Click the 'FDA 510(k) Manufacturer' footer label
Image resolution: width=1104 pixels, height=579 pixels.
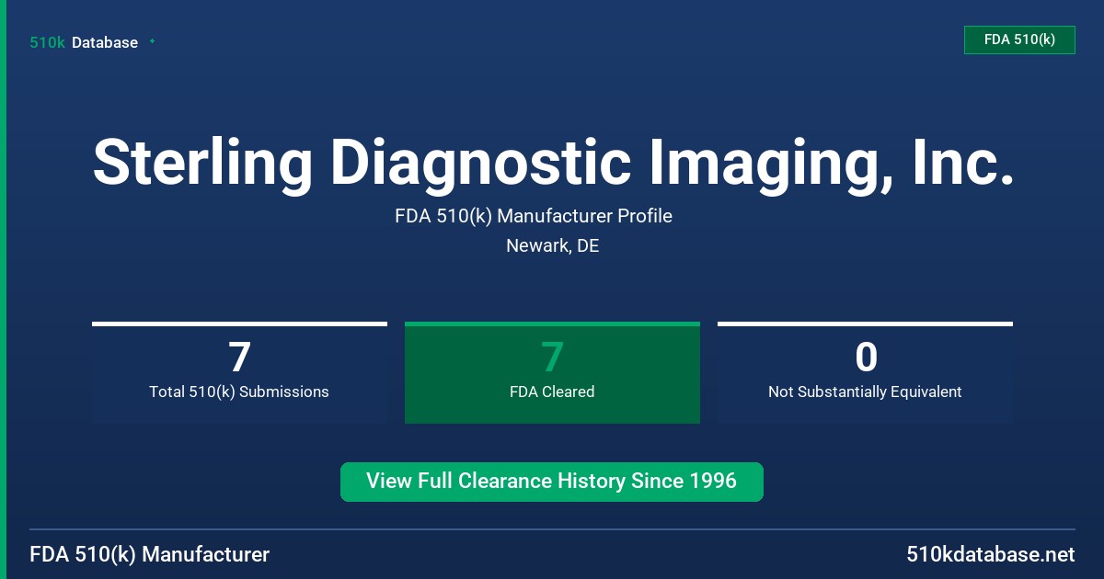pyautogui.click(x=150, y=554)
